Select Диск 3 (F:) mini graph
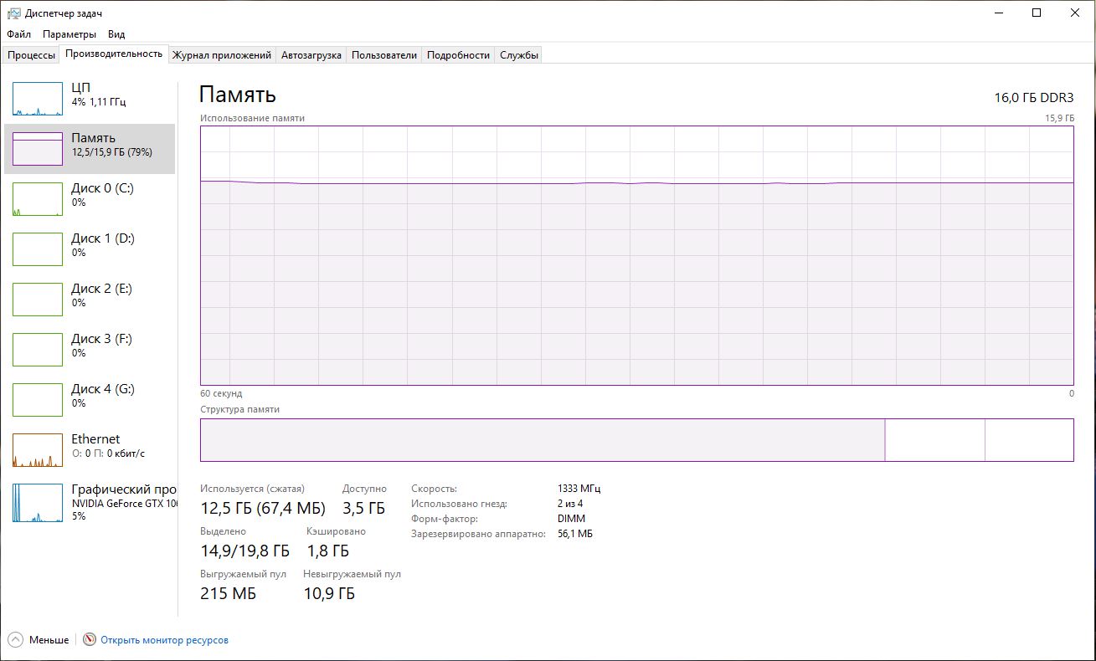 [x=38, y=350]
